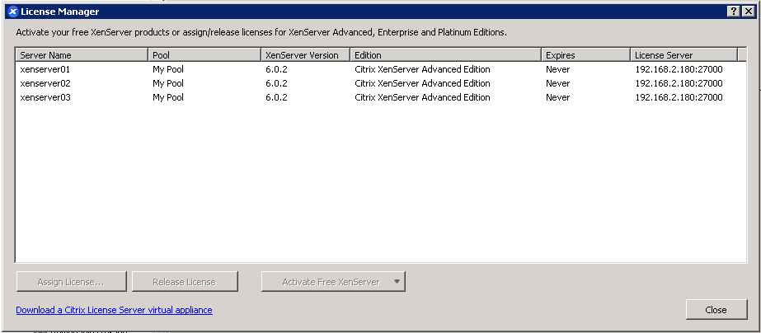The image size is (761, 333).
Task: Click the XenCenter icon in the title bar
Action: tap(13, 12)
